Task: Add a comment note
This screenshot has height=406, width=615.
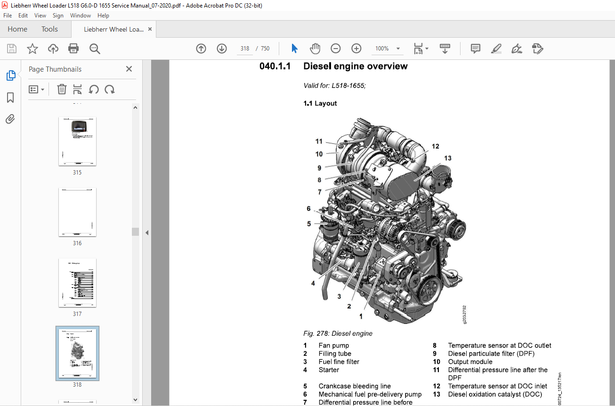Action: click(476, 49)
